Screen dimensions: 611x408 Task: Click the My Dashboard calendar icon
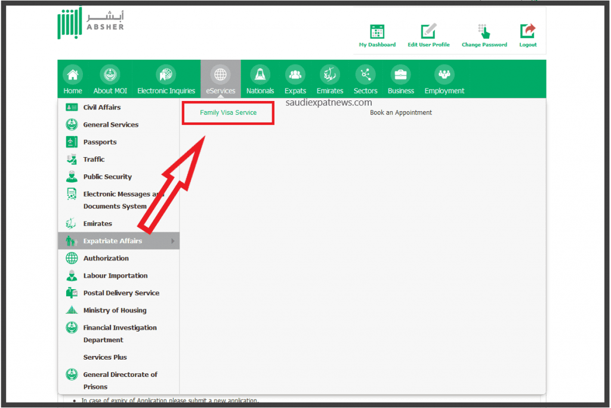pyautogui.click(x=377, y=32)
